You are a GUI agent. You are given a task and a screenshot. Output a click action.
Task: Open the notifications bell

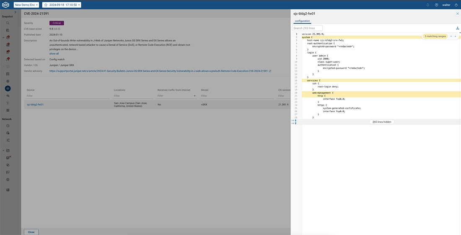pos(428,5)
